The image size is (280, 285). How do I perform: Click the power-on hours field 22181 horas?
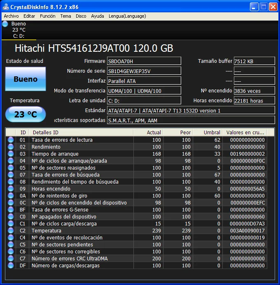point(254,100)
